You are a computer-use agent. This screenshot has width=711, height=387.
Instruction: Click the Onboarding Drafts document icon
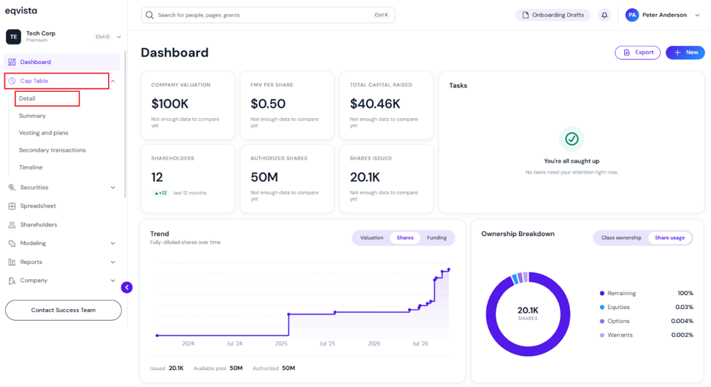525,15
